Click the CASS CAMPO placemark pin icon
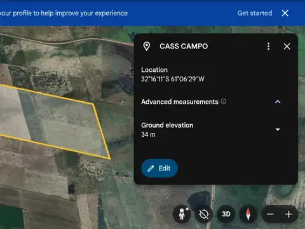This screenshot has width=305, height=229. point(147,46)
